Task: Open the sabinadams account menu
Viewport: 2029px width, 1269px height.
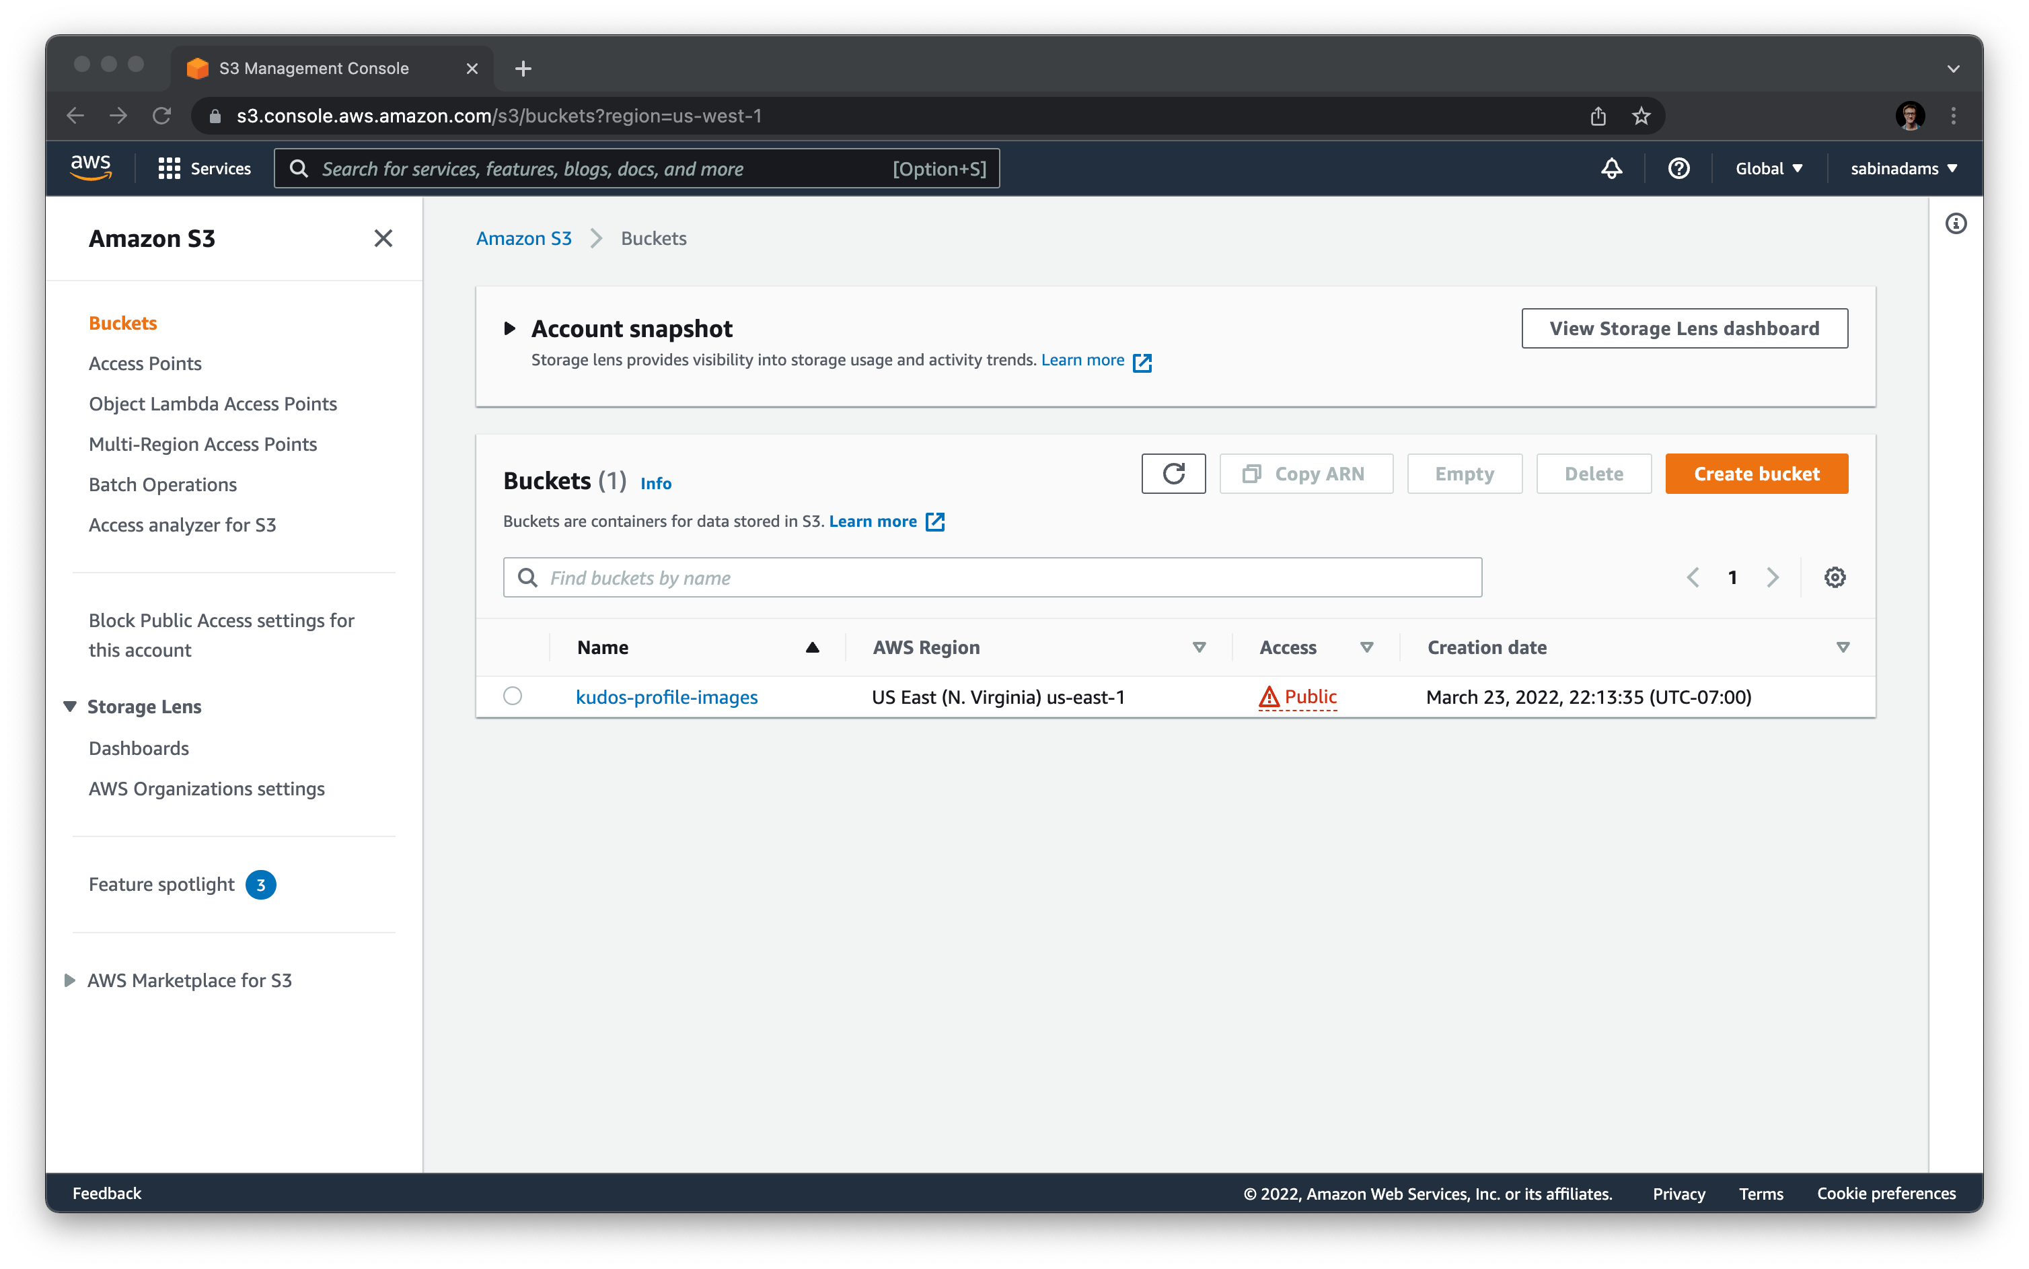Action: tap(1903, 169)
